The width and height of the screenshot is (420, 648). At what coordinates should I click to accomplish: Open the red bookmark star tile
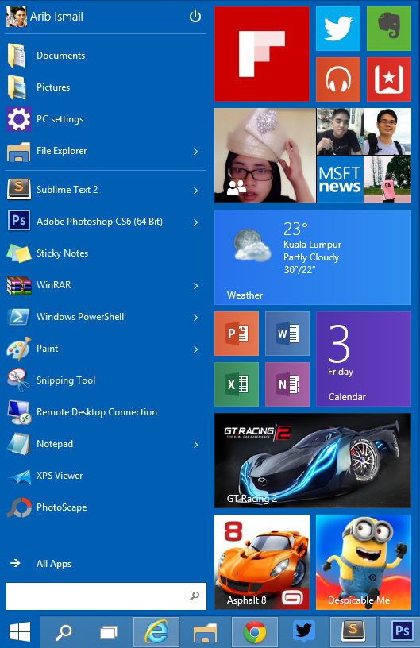coord(388,79)
